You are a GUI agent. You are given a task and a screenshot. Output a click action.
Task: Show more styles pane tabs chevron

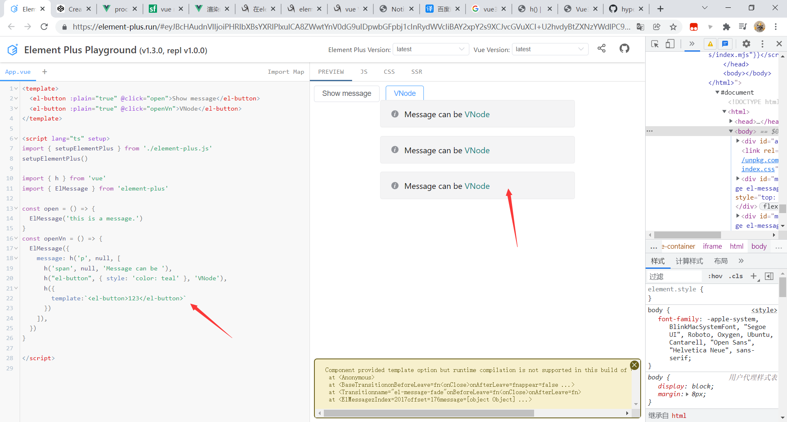coord(741,261)
